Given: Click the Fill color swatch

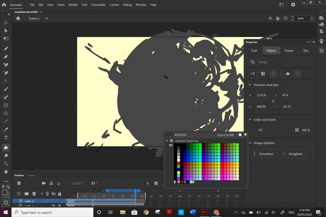Looking at the screenshot, I should (x=252, y=130).
